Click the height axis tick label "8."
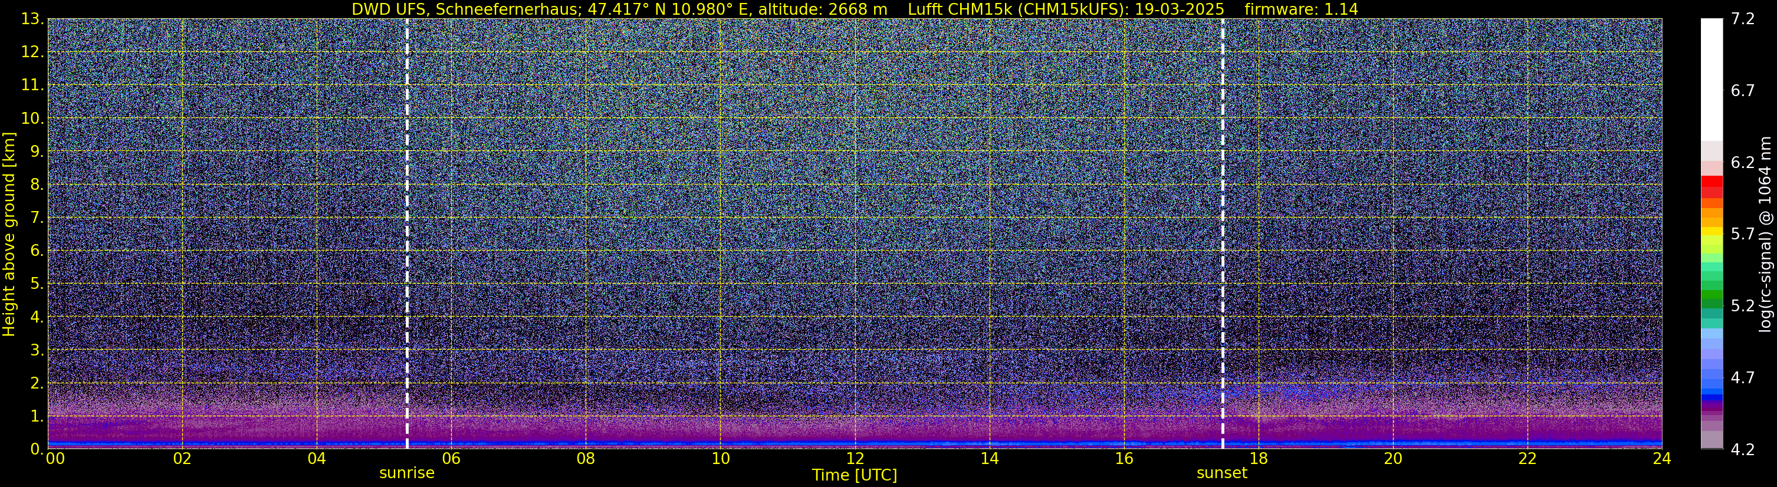1777x487 pixels. point(37,185)
